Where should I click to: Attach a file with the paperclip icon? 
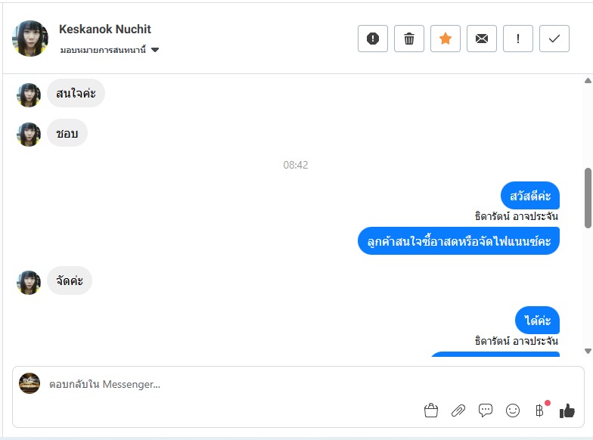(x=458, y=411)
